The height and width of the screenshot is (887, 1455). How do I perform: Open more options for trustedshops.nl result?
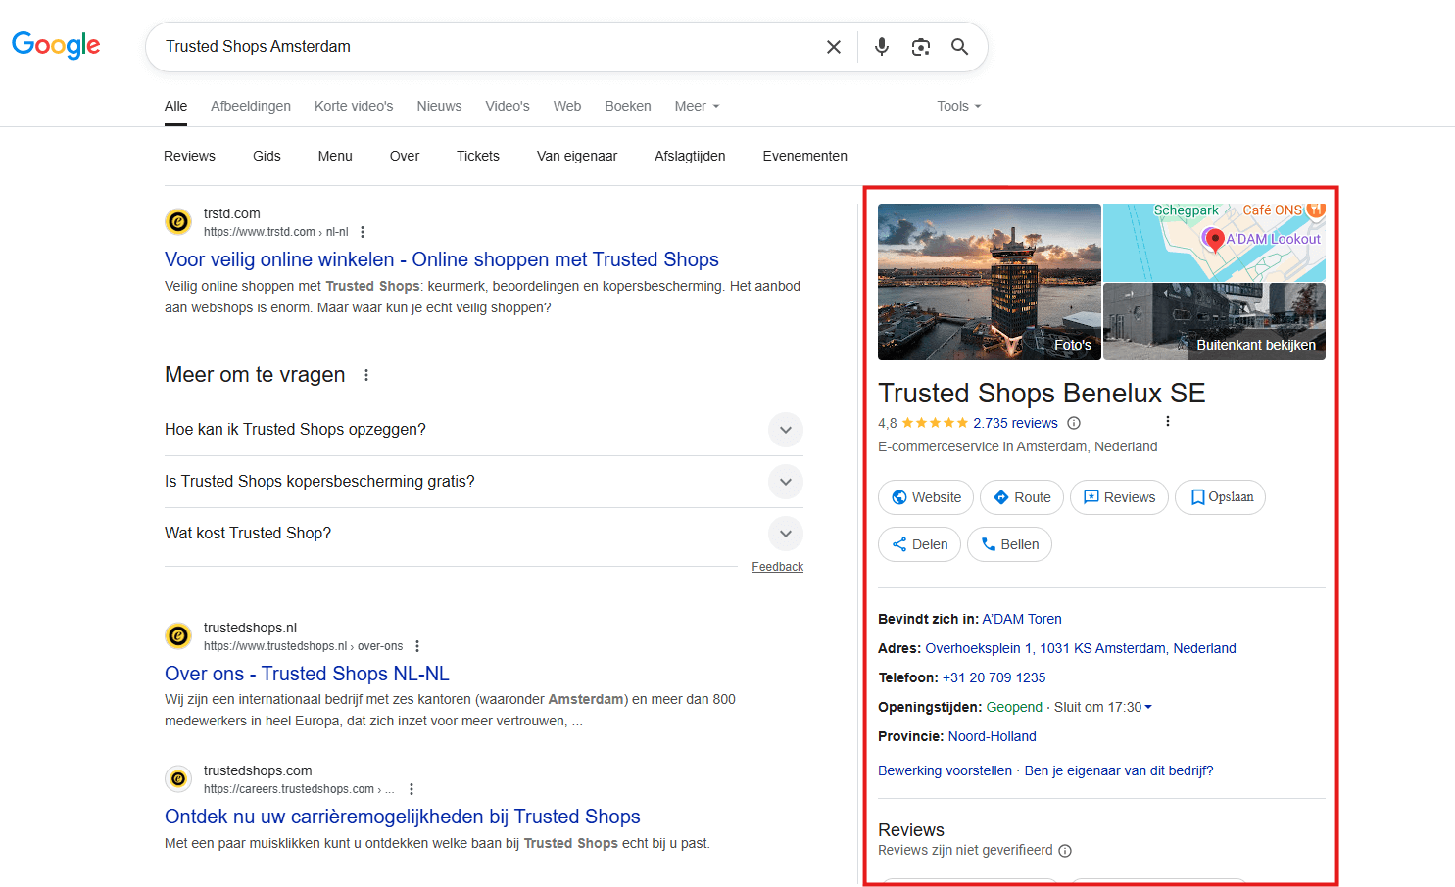click(x=417, y=646)
